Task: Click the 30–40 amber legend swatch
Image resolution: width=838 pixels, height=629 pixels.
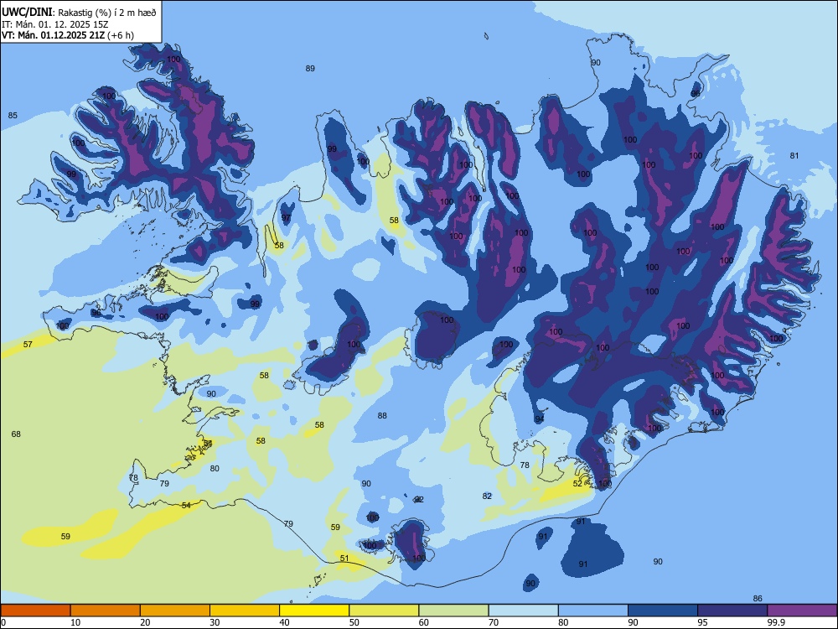Action: click(245, 611)
